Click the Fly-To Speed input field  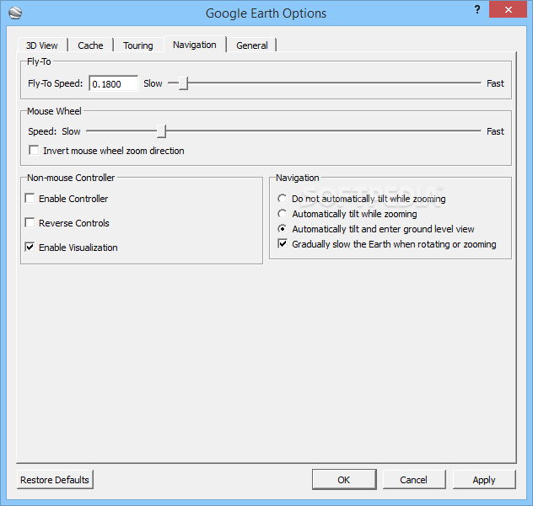114,83
